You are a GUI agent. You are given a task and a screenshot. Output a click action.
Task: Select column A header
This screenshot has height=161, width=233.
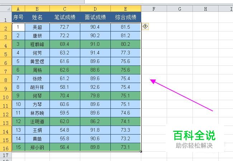tap(18, 9)
